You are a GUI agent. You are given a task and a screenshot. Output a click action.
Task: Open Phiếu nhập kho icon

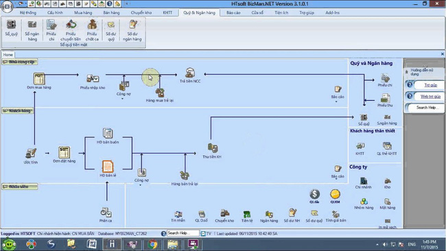coord(93,82)
